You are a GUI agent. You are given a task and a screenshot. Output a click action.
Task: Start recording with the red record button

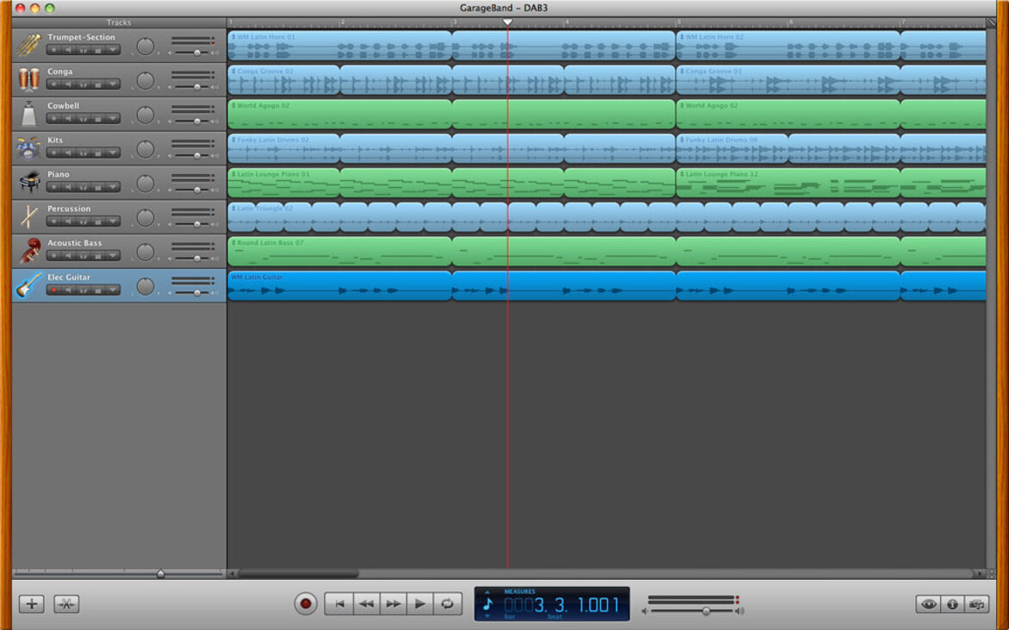tap(305, 603)
